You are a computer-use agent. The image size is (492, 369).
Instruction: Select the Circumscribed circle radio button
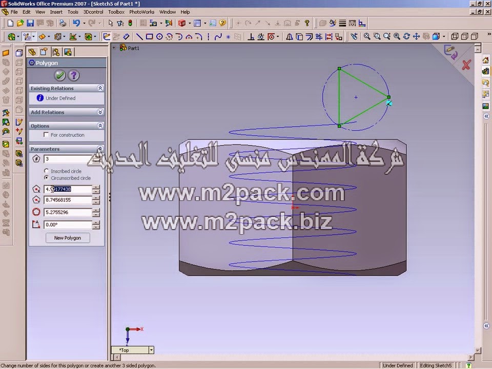click(x=47, y=178)
